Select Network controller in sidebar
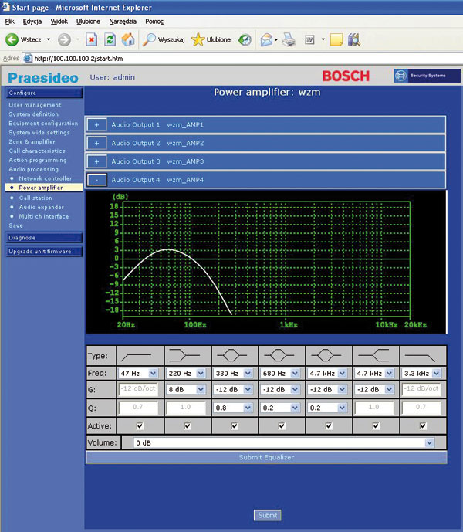This screenshot has width=463, height=532. pyautogui.click(x=46, y=178)
